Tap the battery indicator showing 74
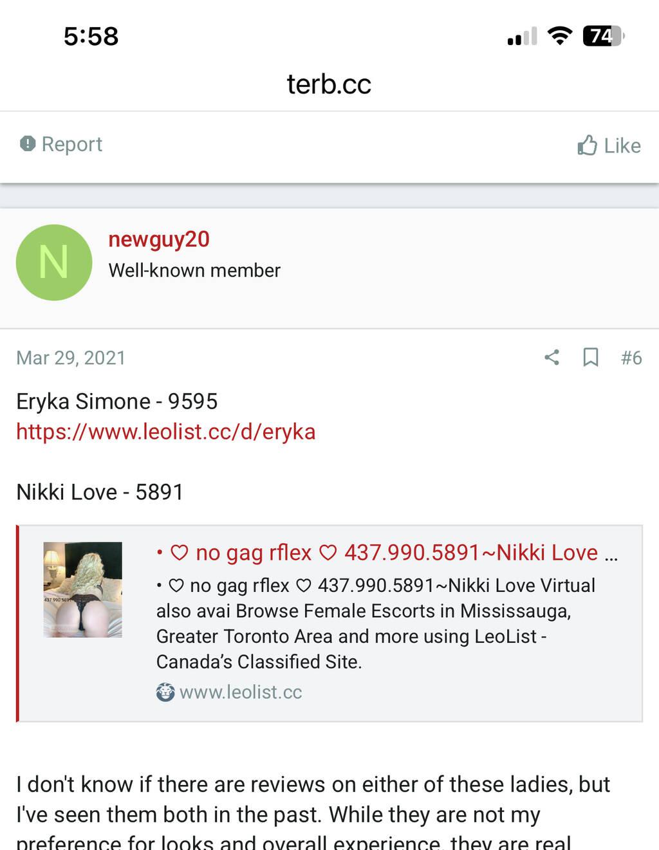659x850 pixels. [x=603, y=35]
